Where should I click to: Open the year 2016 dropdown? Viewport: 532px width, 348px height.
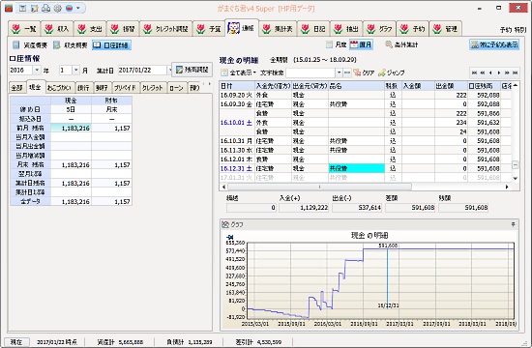(x=37, y=71)
